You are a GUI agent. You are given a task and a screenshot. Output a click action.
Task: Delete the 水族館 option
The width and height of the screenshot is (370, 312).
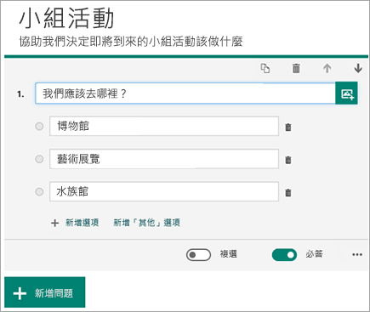(x=288, y=193)
